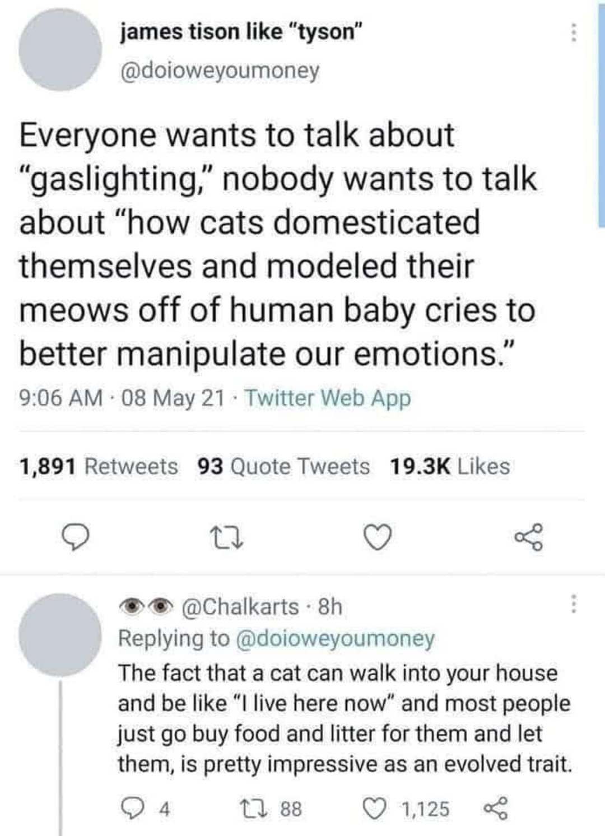Click the blue scrollbar on right edge
This screenshot has height=836, width=605.
(x=601, y=112)
